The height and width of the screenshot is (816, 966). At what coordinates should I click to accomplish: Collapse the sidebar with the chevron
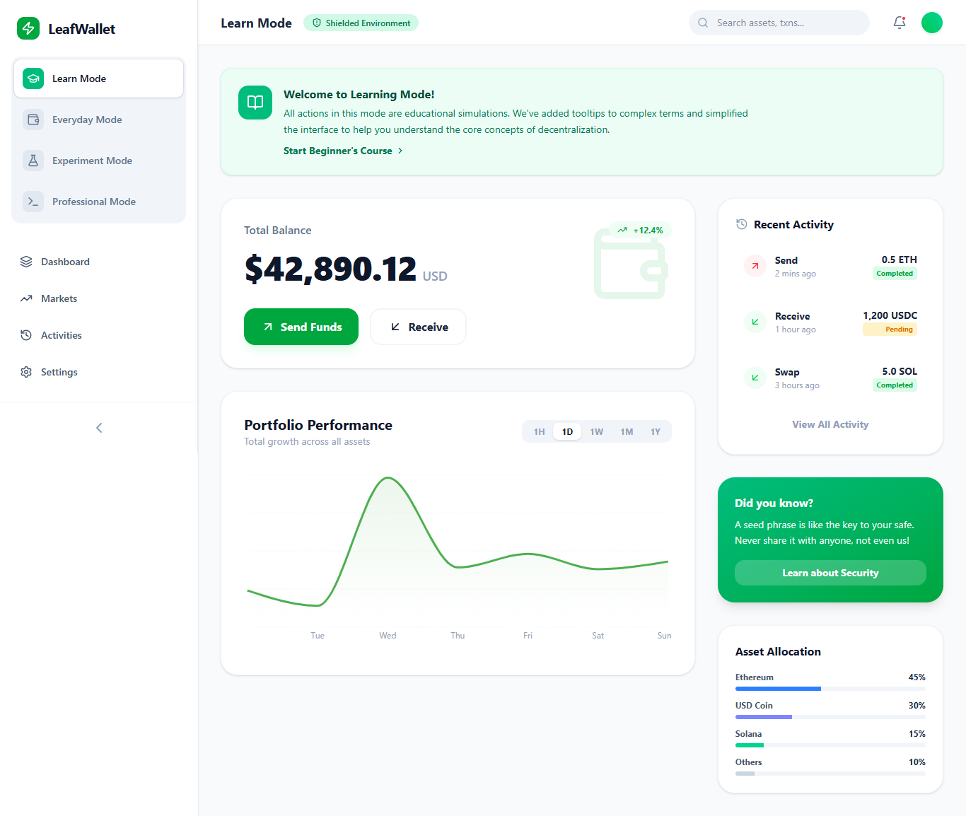click(x=99, y=428)
